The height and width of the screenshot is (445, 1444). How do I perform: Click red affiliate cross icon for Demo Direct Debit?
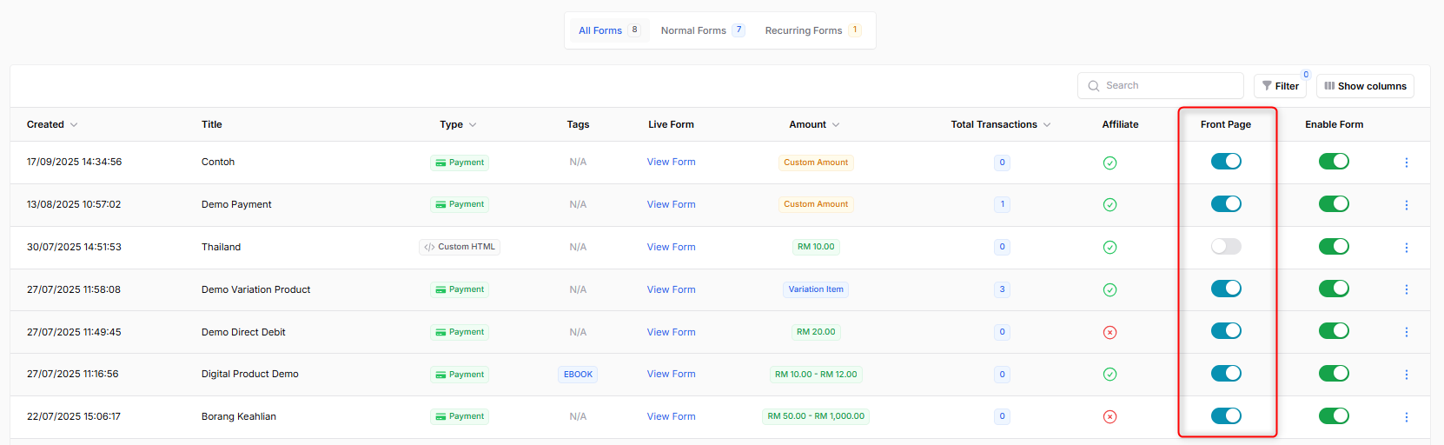(x=1109, y=332)
